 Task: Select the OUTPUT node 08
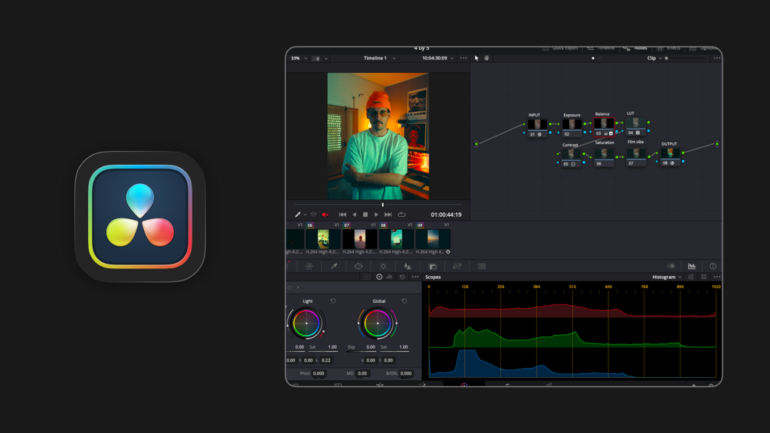coord(670,156)
